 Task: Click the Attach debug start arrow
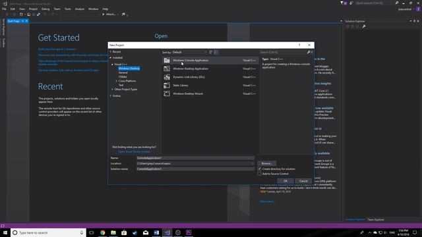point(104,14)
